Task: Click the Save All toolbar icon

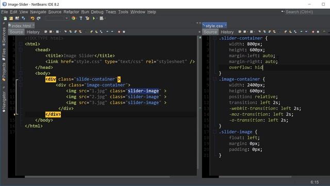Action: point(23,19)
